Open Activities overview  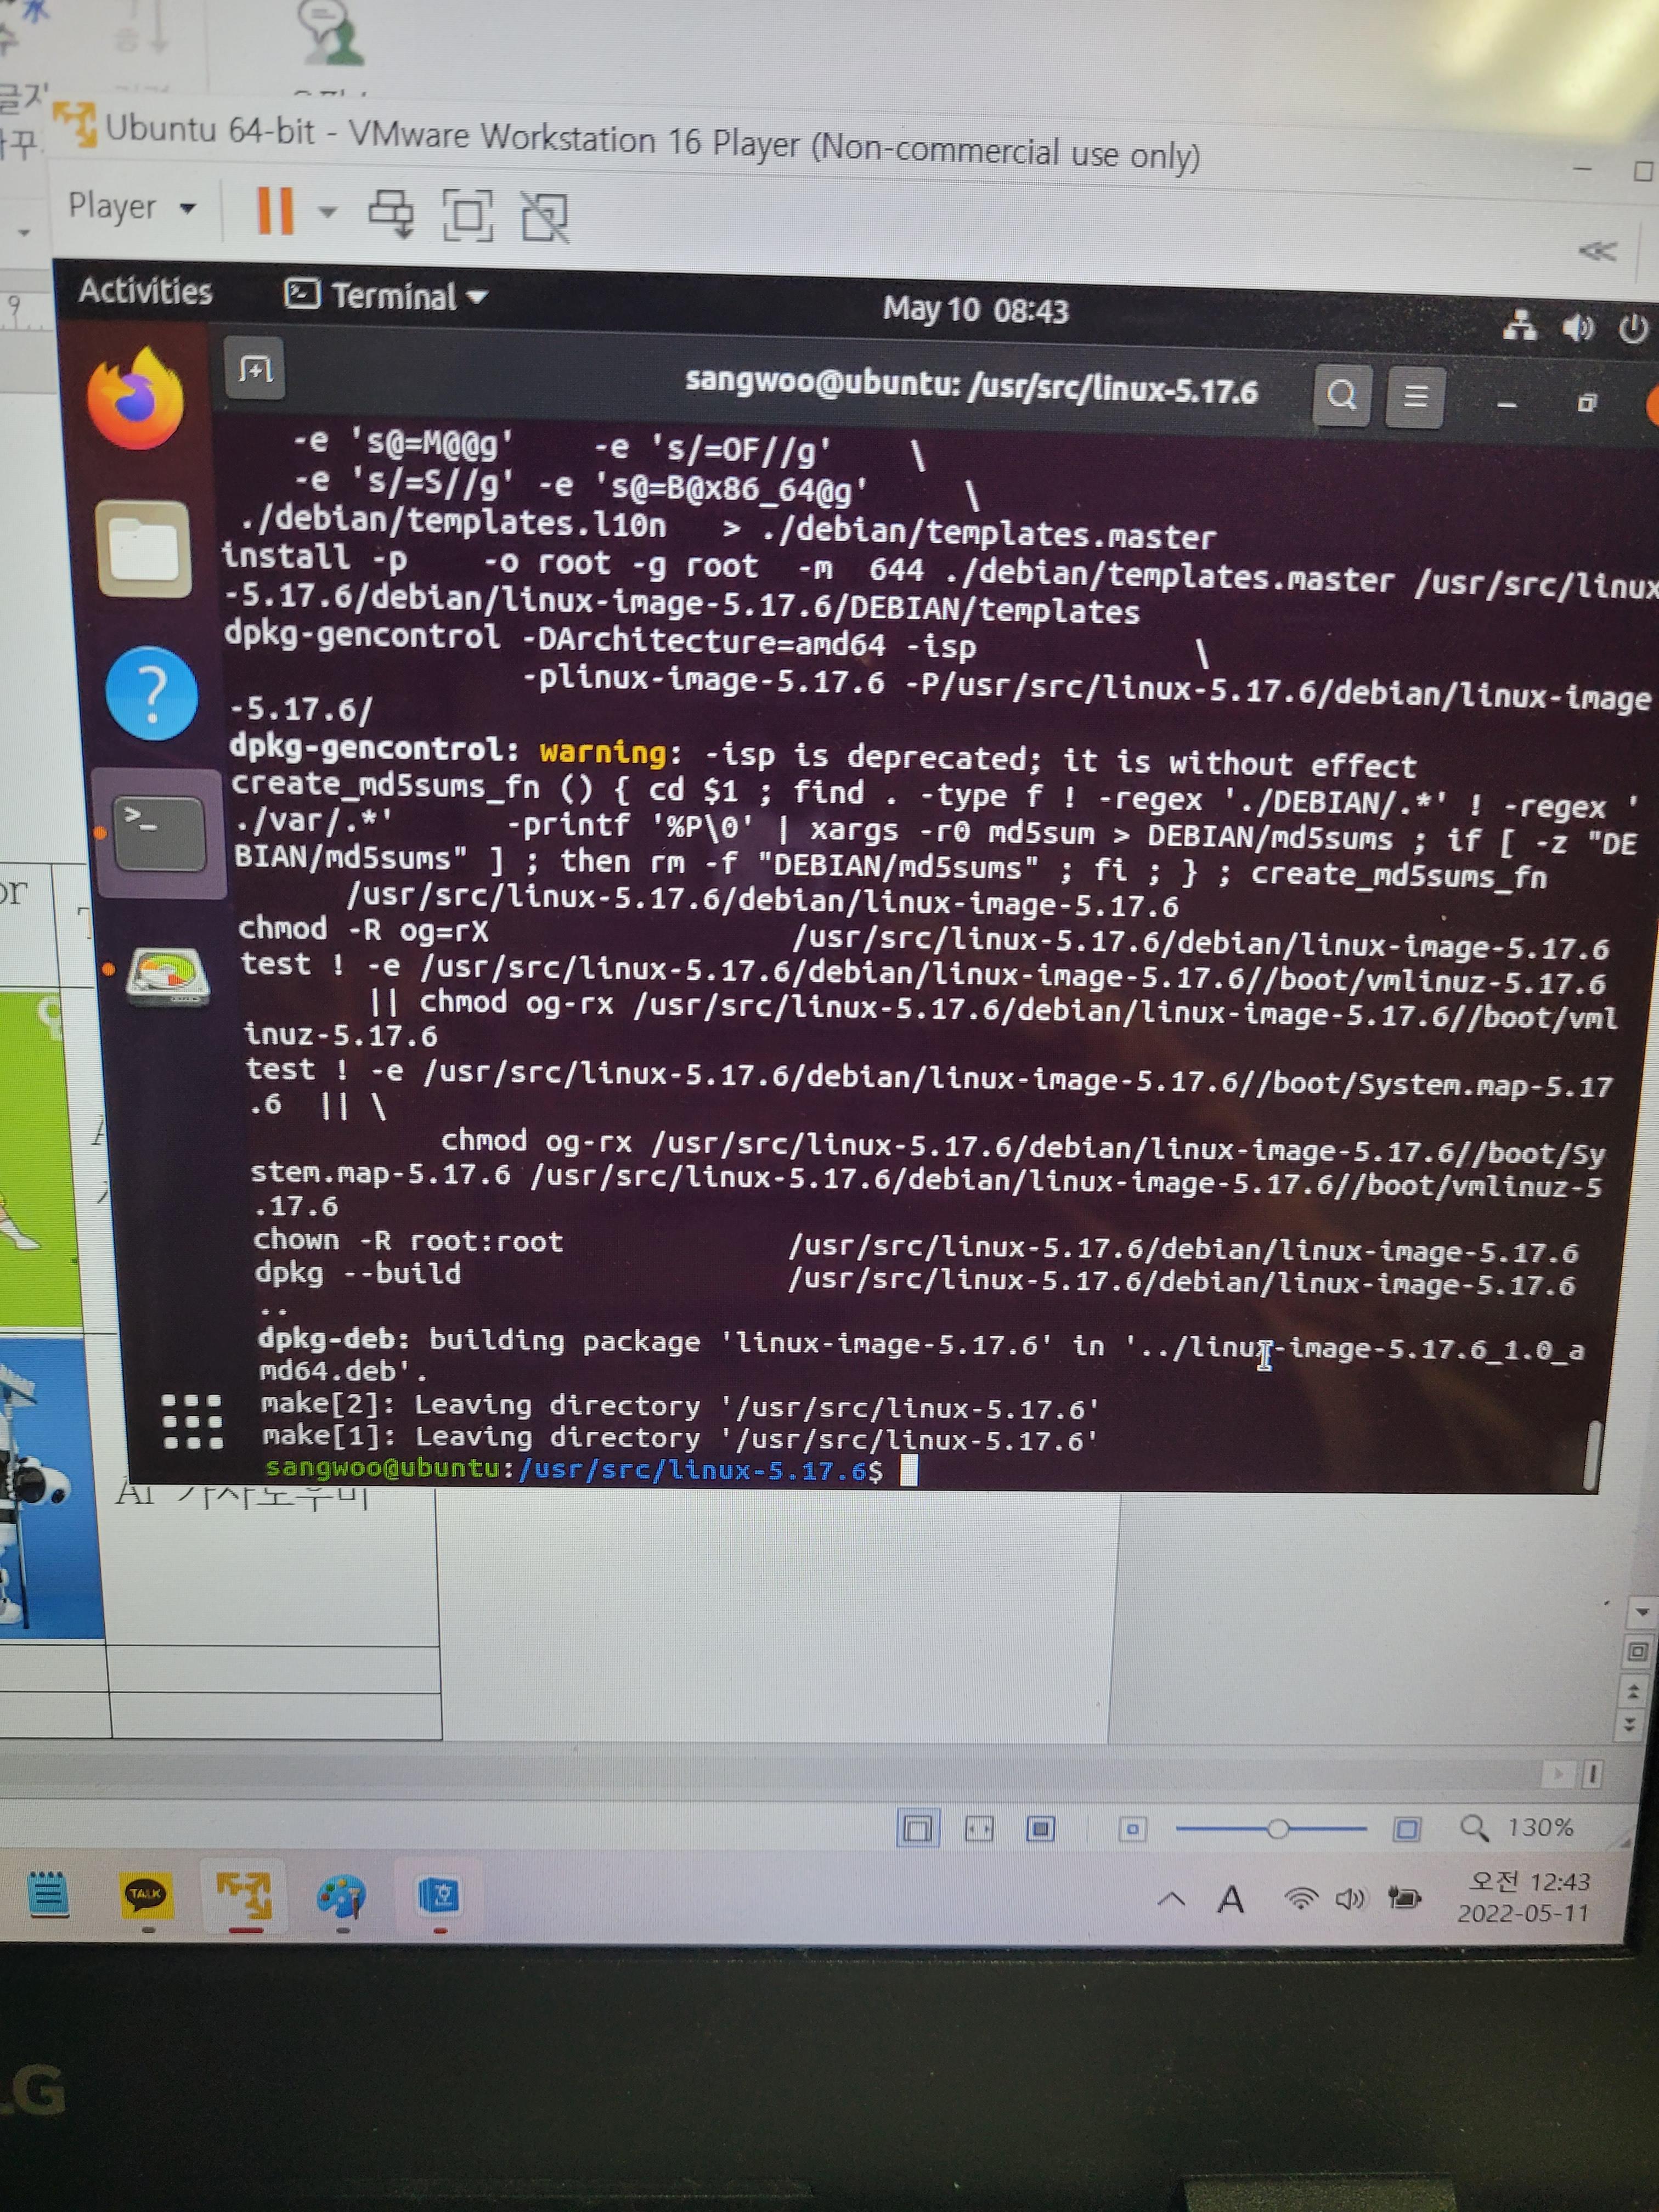click(x=146, y=291)
